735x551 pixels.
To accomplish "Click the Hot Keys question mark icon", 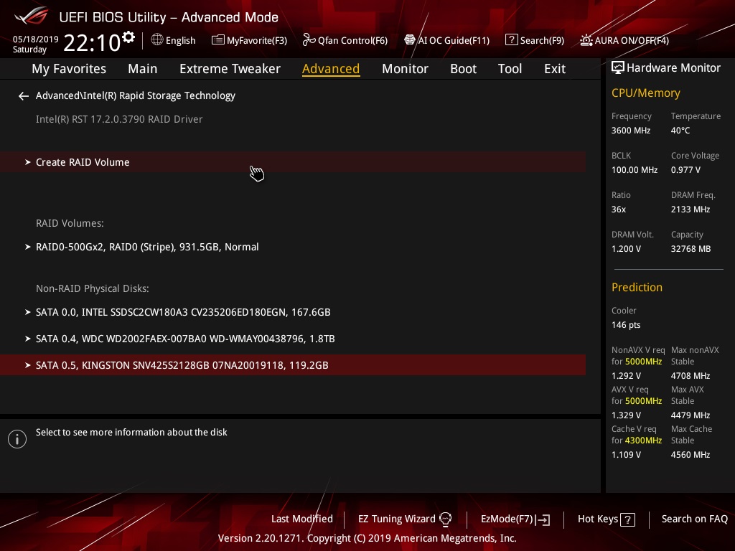I will (x=627, y=519).
